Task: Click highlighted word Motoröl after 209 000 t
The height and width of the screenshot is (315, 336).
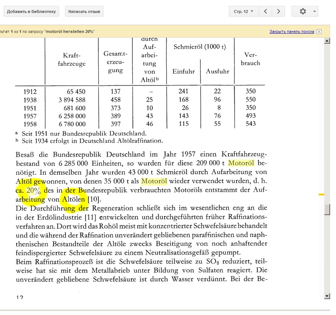Action: 241,163
